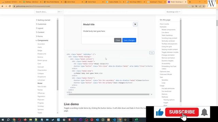Open Button group in components list

(42, 60)
